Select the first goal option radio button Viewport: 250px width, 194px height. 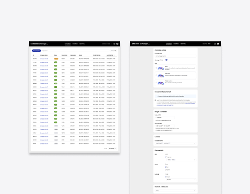(156, 68)
